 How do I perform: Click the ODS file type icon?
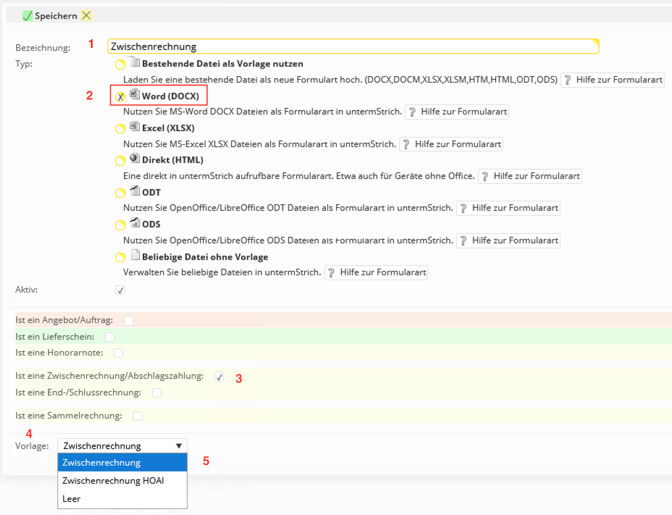(135, 223)
